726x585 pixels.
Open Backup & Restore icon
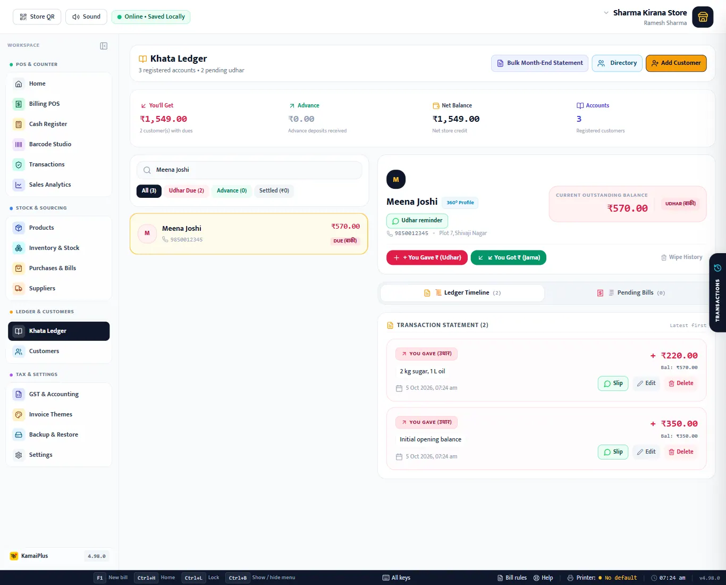19,434
